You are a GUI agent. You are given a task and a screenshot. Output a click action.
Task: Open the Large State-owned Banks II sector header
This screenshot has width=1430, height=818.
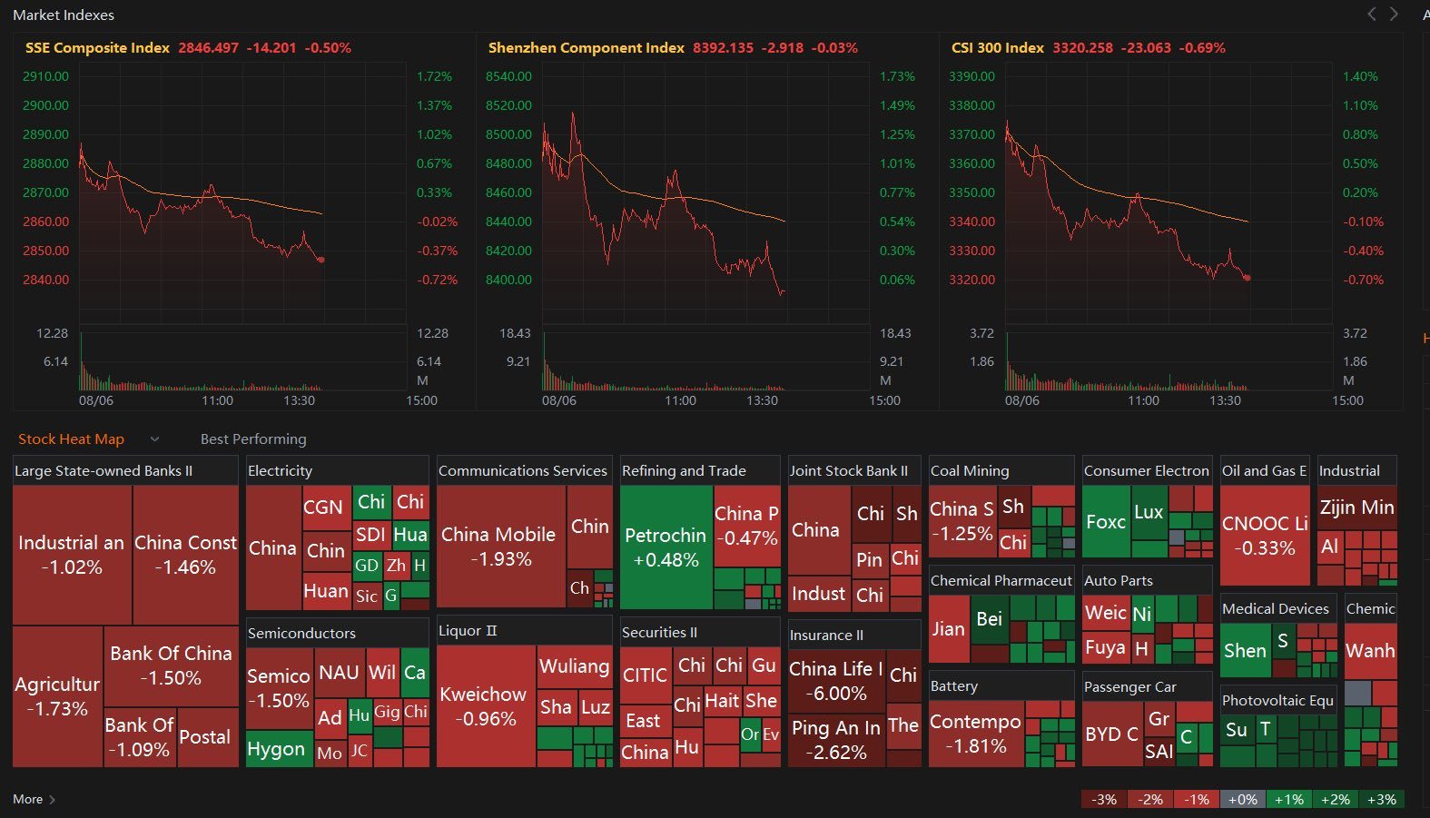pos(125,470)
